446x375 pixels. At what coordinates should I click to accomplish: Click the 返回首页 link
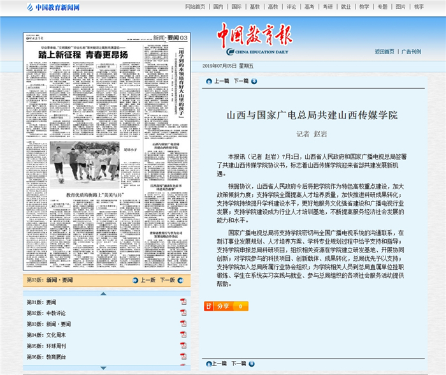384,52
